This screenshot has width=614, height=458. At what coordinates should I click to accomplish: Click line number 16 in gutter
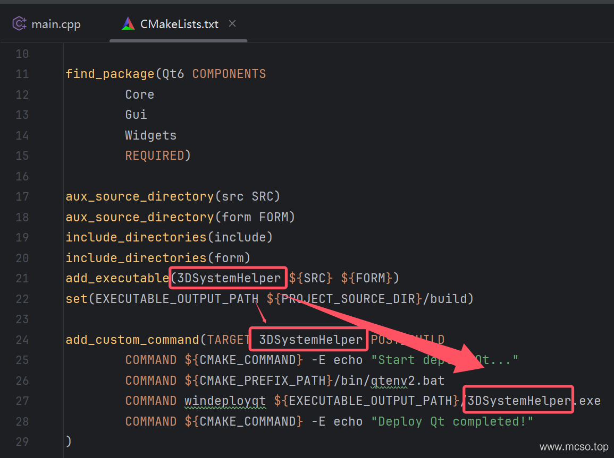[x=22, y=177]
